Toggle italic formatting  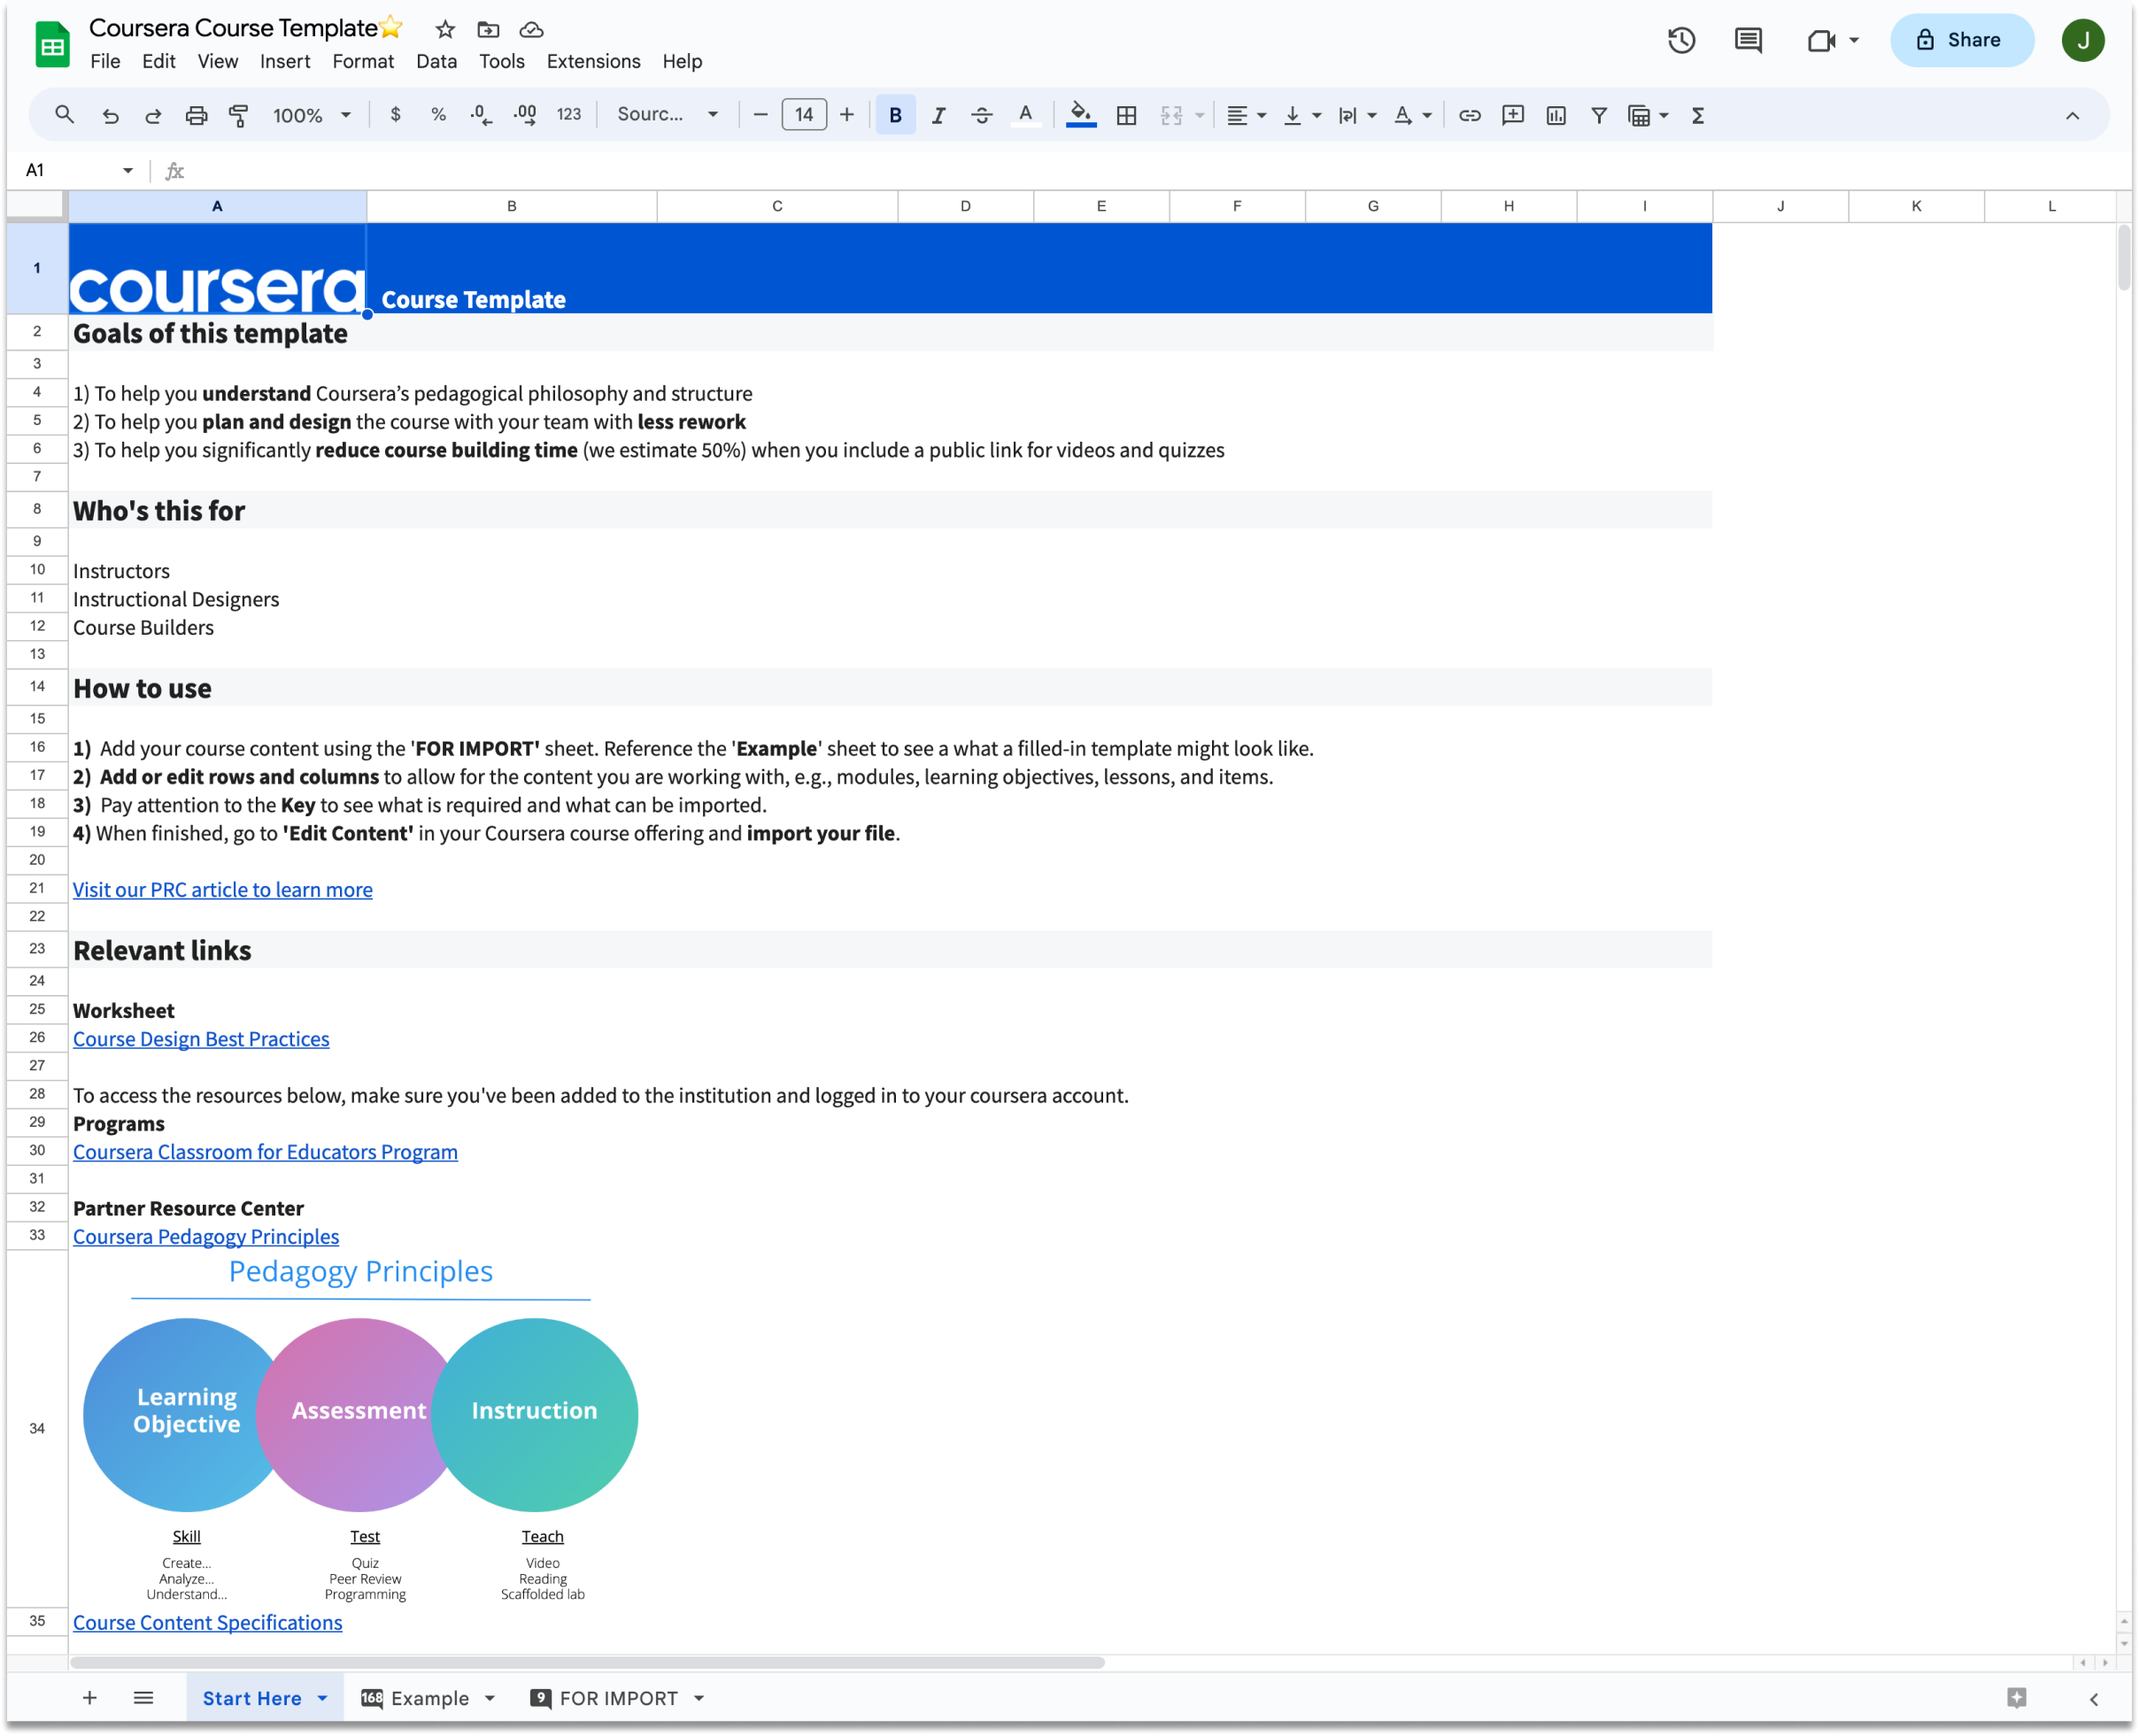point(938,115)
